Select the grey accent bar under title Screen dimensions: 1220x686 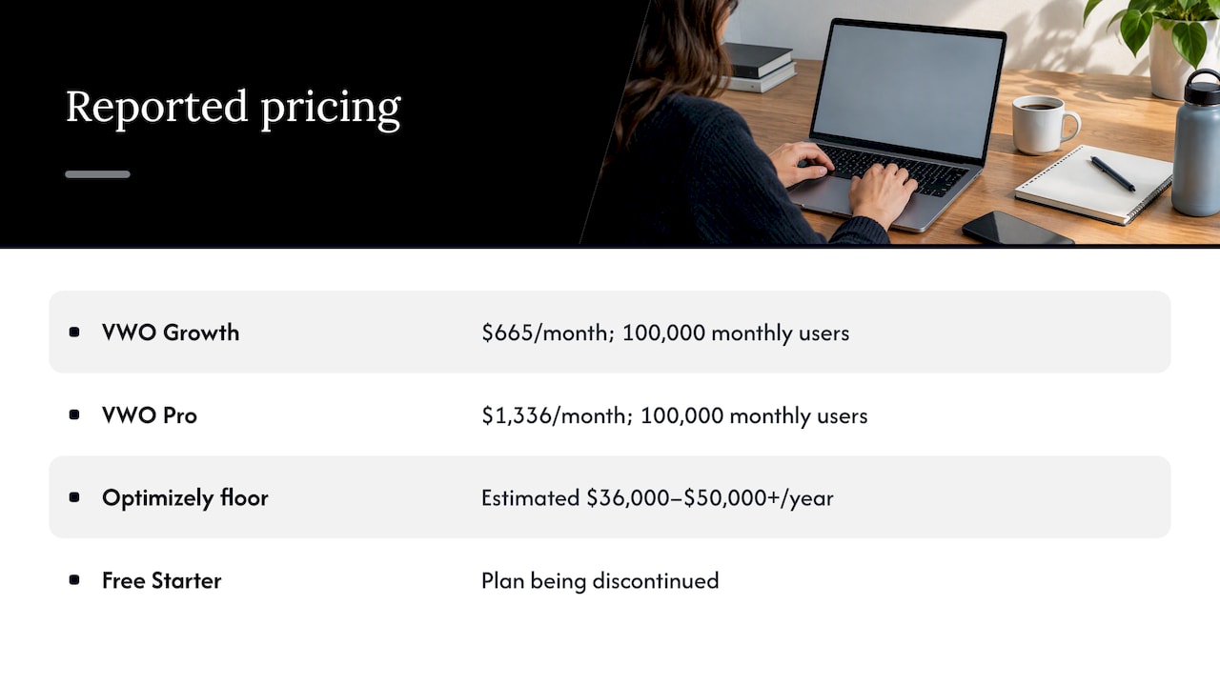[97, 174]
